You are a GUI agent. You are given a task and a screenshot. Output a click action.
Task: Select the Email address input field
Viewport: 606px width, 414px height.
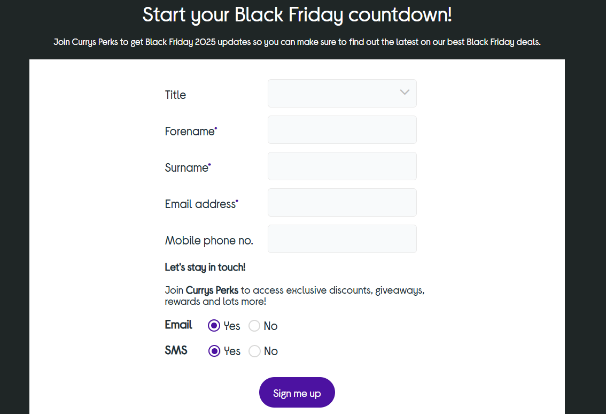coord(342,202)
